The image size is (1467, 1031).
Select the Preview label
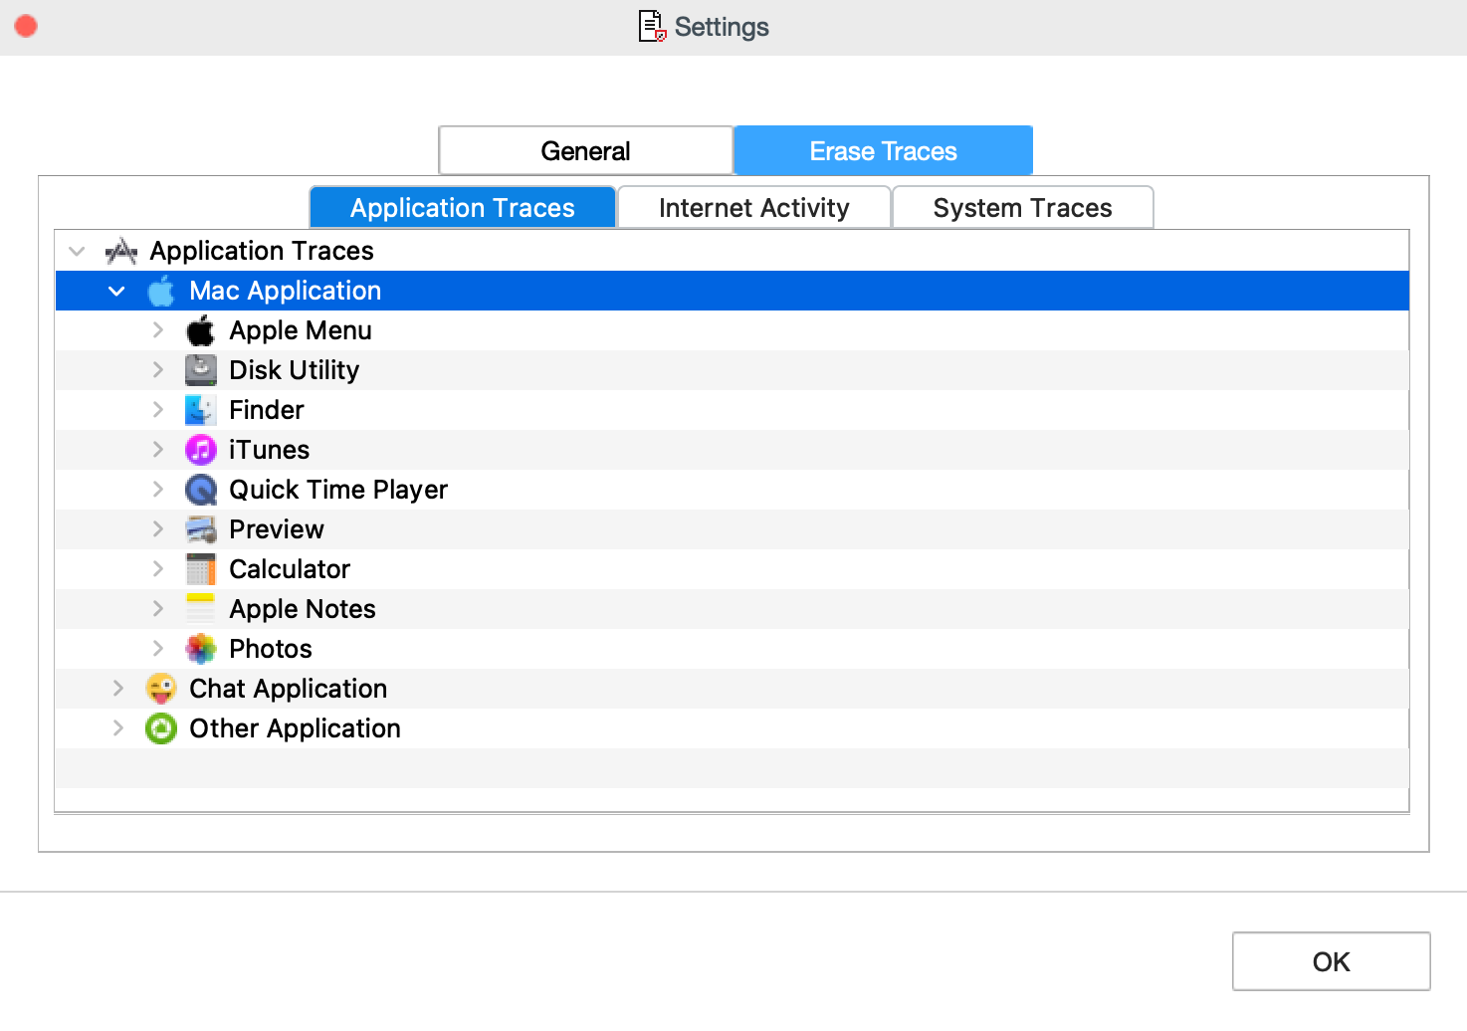(277, 529)
